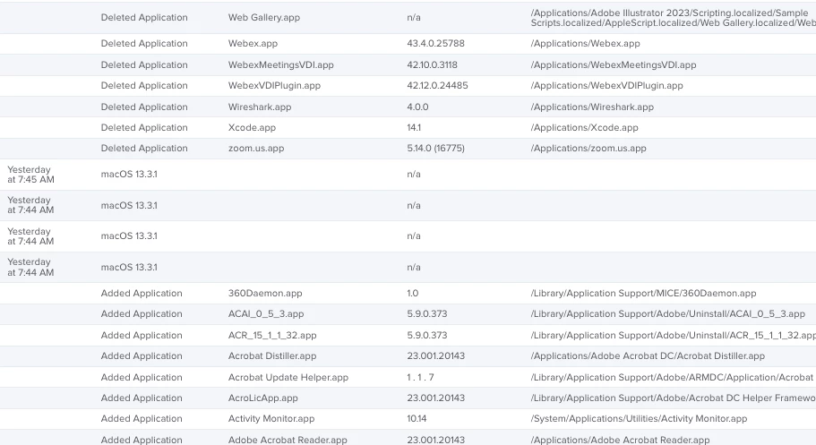Click path /Applications/WebexVDIPlugin.app
This screenshot has width=816, height=445.
pos(606,86)
